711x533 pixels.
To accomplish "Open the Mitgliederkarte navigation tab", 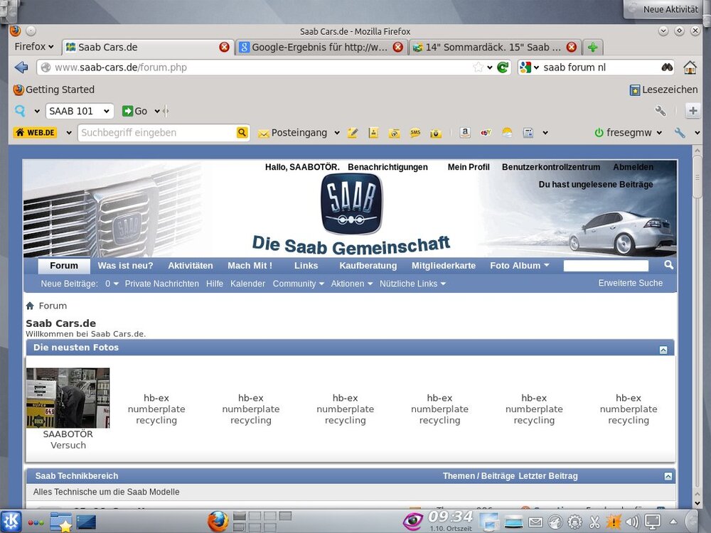I will (x=444, y=266).
